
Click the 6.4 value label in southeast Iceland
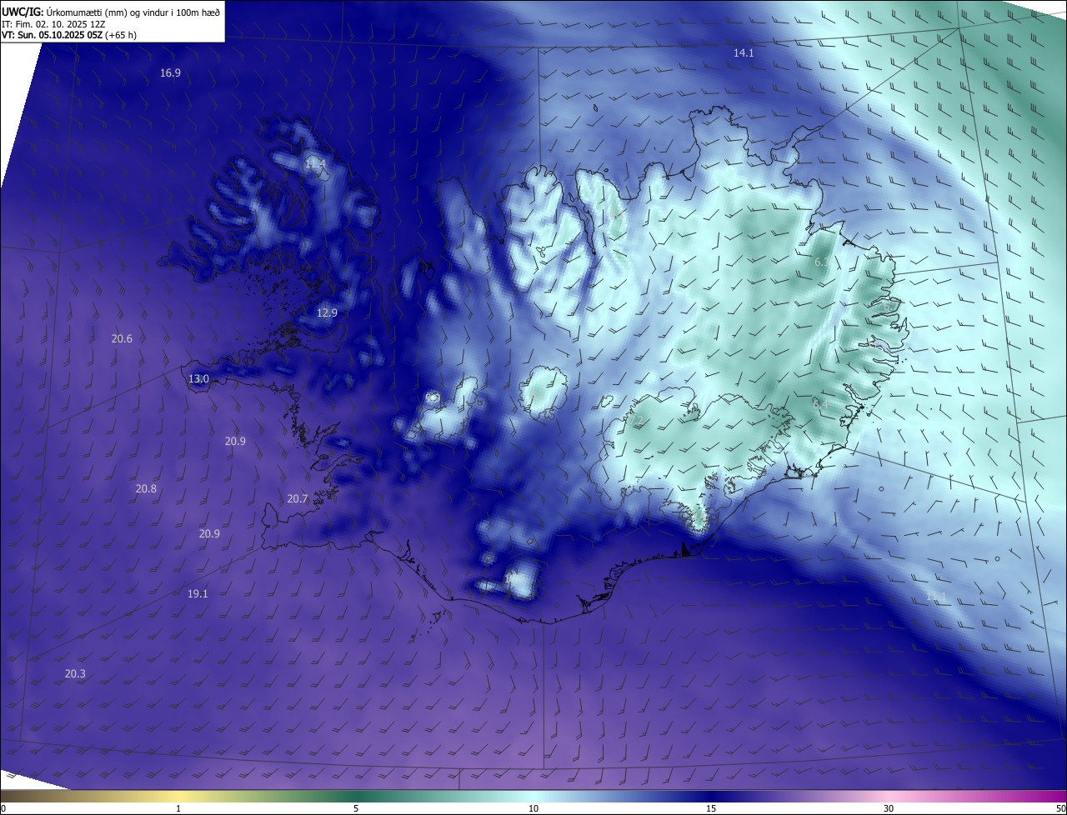click(820, 404)
